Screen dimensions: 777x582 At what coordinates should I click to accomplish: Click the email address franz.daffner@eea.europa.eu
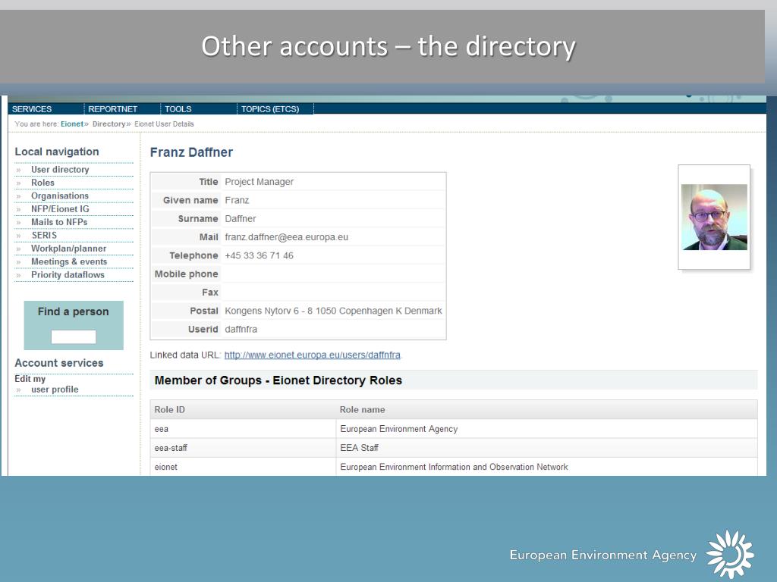point(286,237)
